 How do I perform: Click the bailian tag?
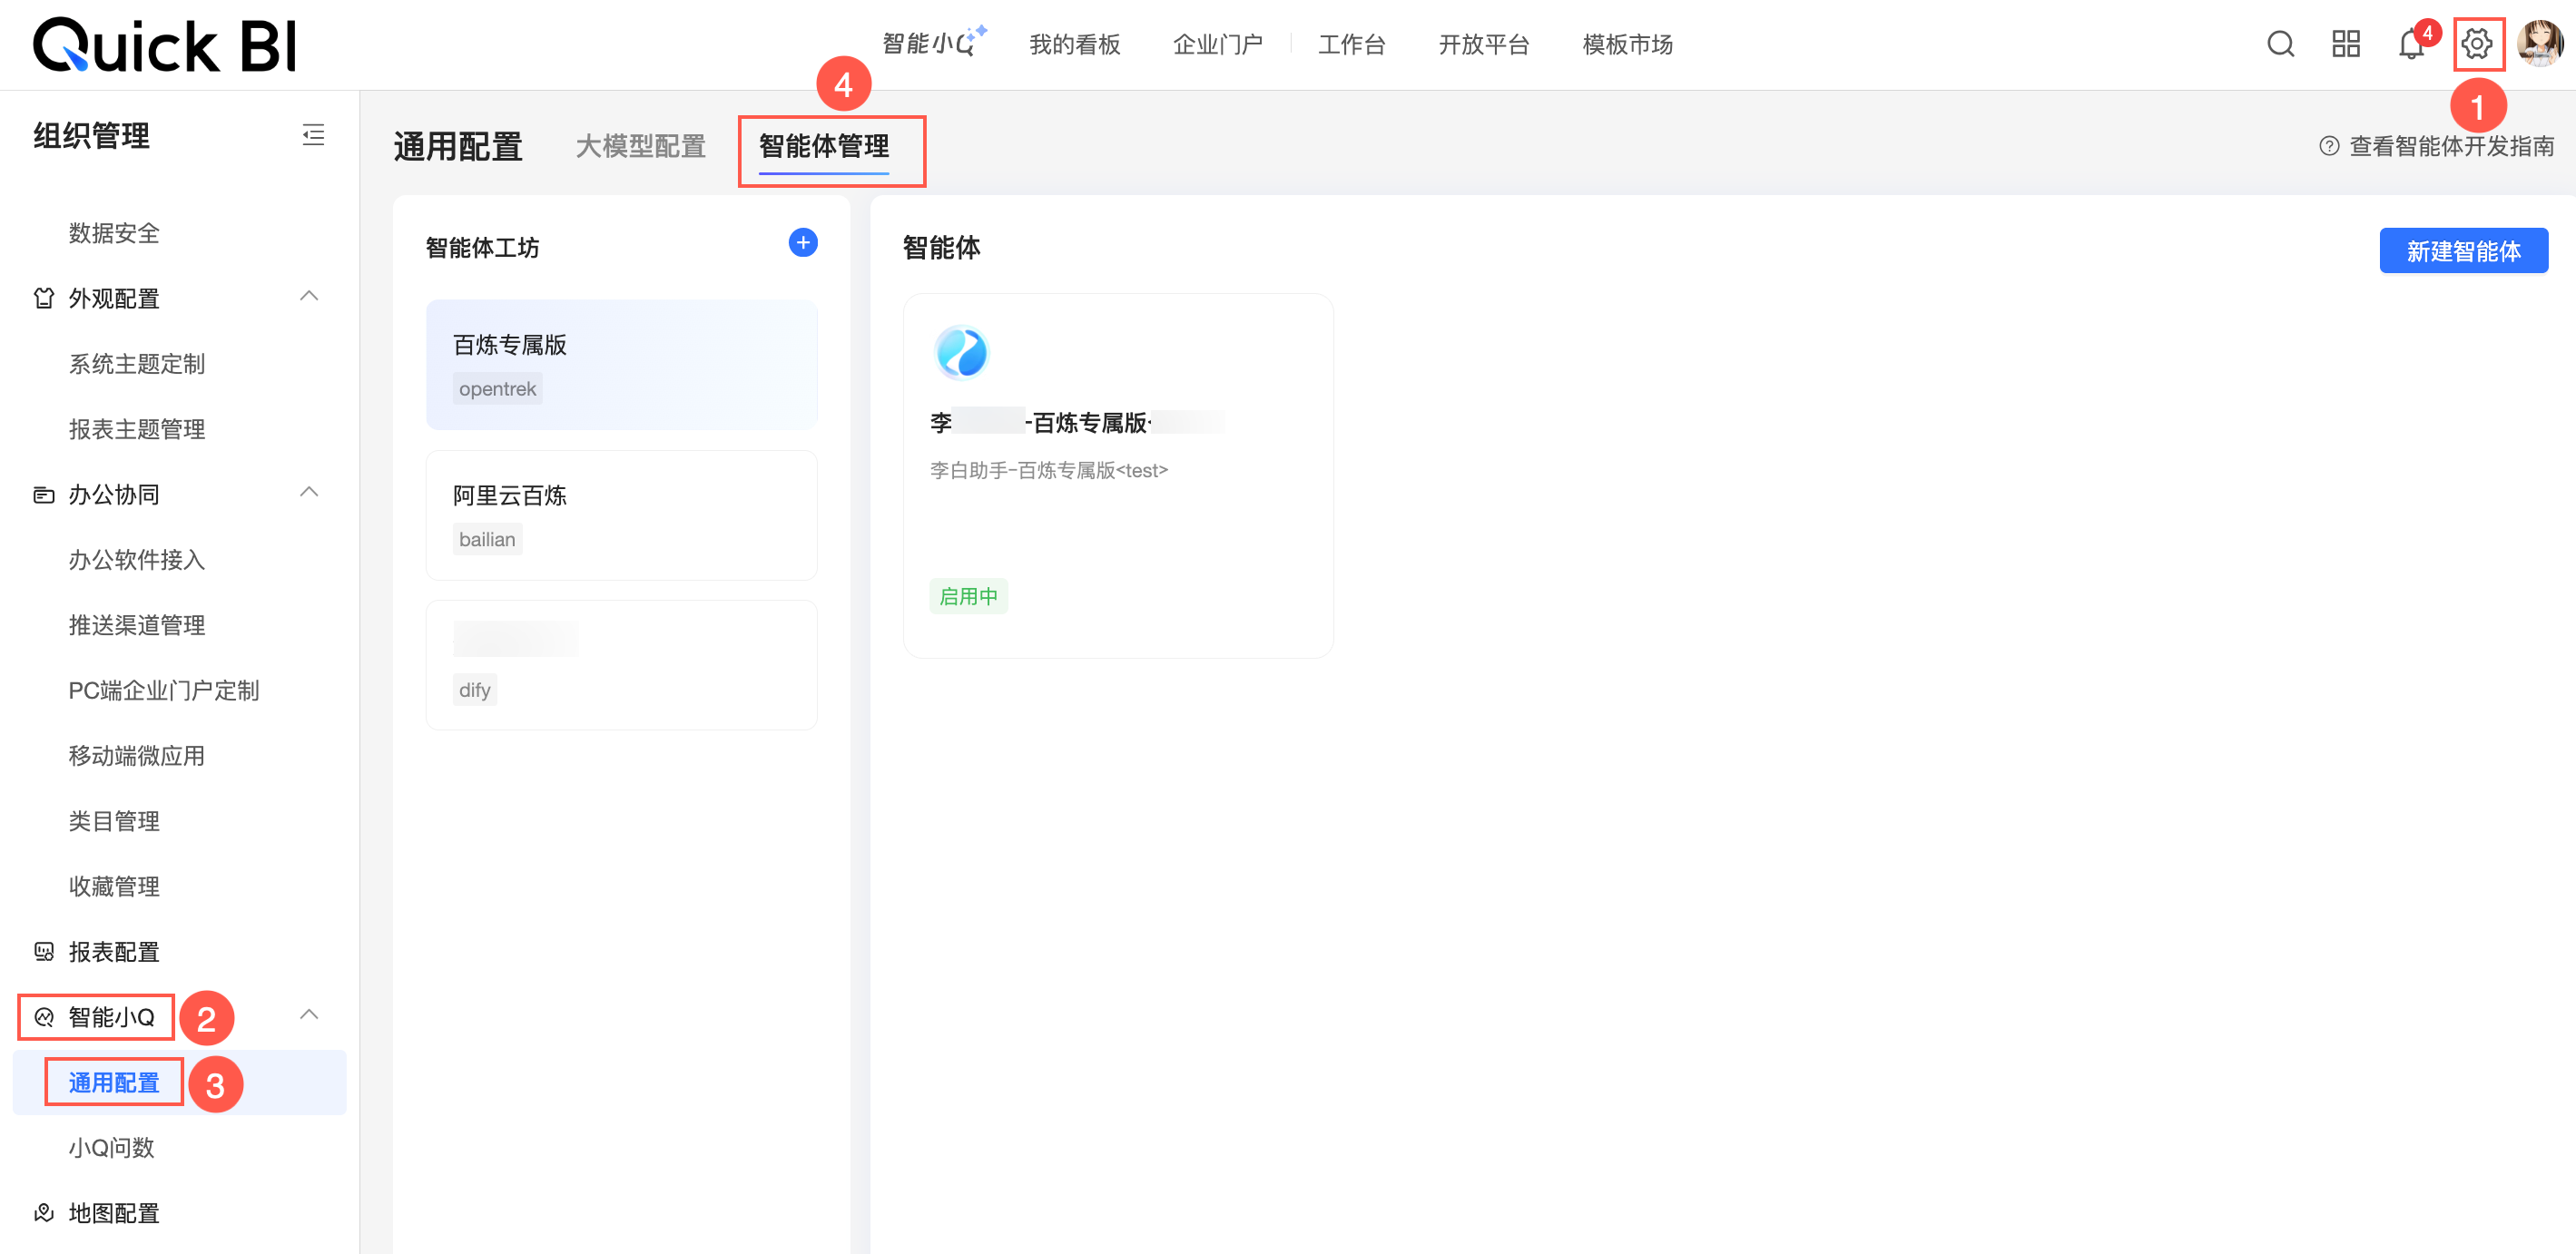pyautogui.click(x=487, y=539)
